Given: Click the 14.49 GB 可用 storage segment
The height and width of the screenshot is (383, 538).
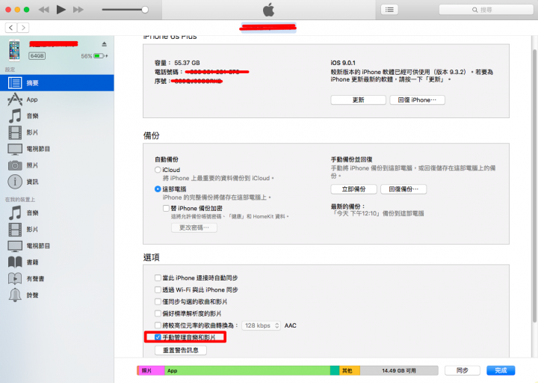Looking at the screenshot, I should 399,370.
